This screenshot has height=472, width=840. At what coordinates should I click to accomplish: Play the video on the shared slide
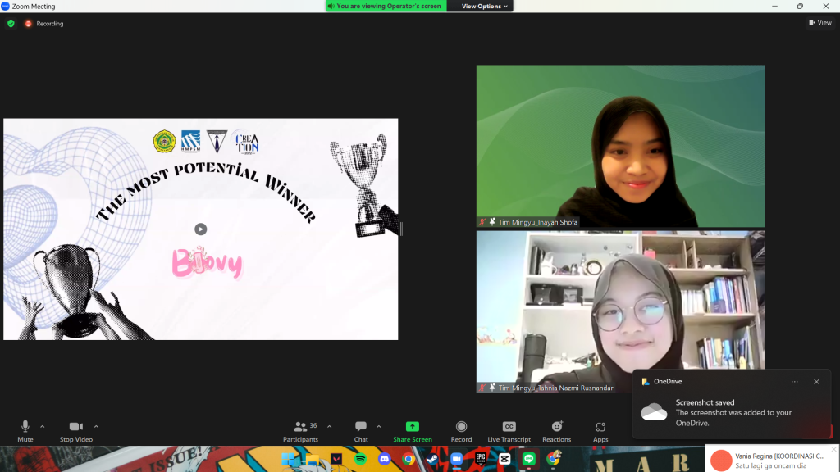point(200,229)
